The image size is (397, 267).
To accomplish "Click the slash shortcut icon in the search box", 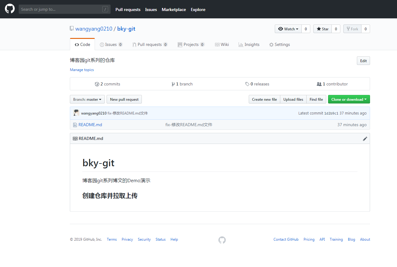I will [x=105, y=9].
